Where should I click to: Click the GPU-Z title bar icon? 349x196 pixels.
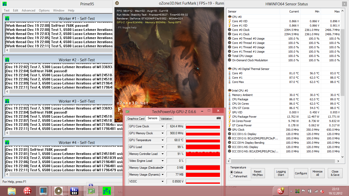coord(127,111)
